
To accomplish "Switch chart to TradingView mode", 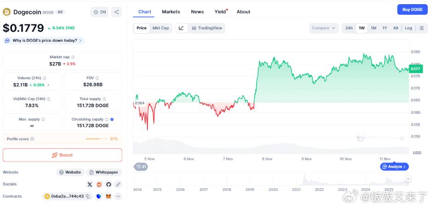I will [207, 28].
